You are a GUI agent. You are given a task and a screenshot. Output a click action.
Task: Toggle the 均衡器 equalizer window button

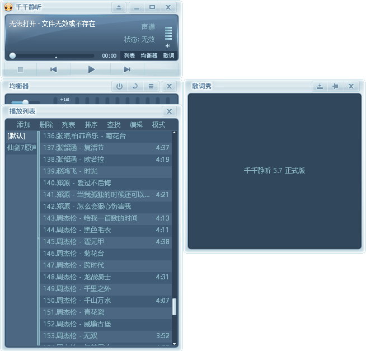point(149,56)
